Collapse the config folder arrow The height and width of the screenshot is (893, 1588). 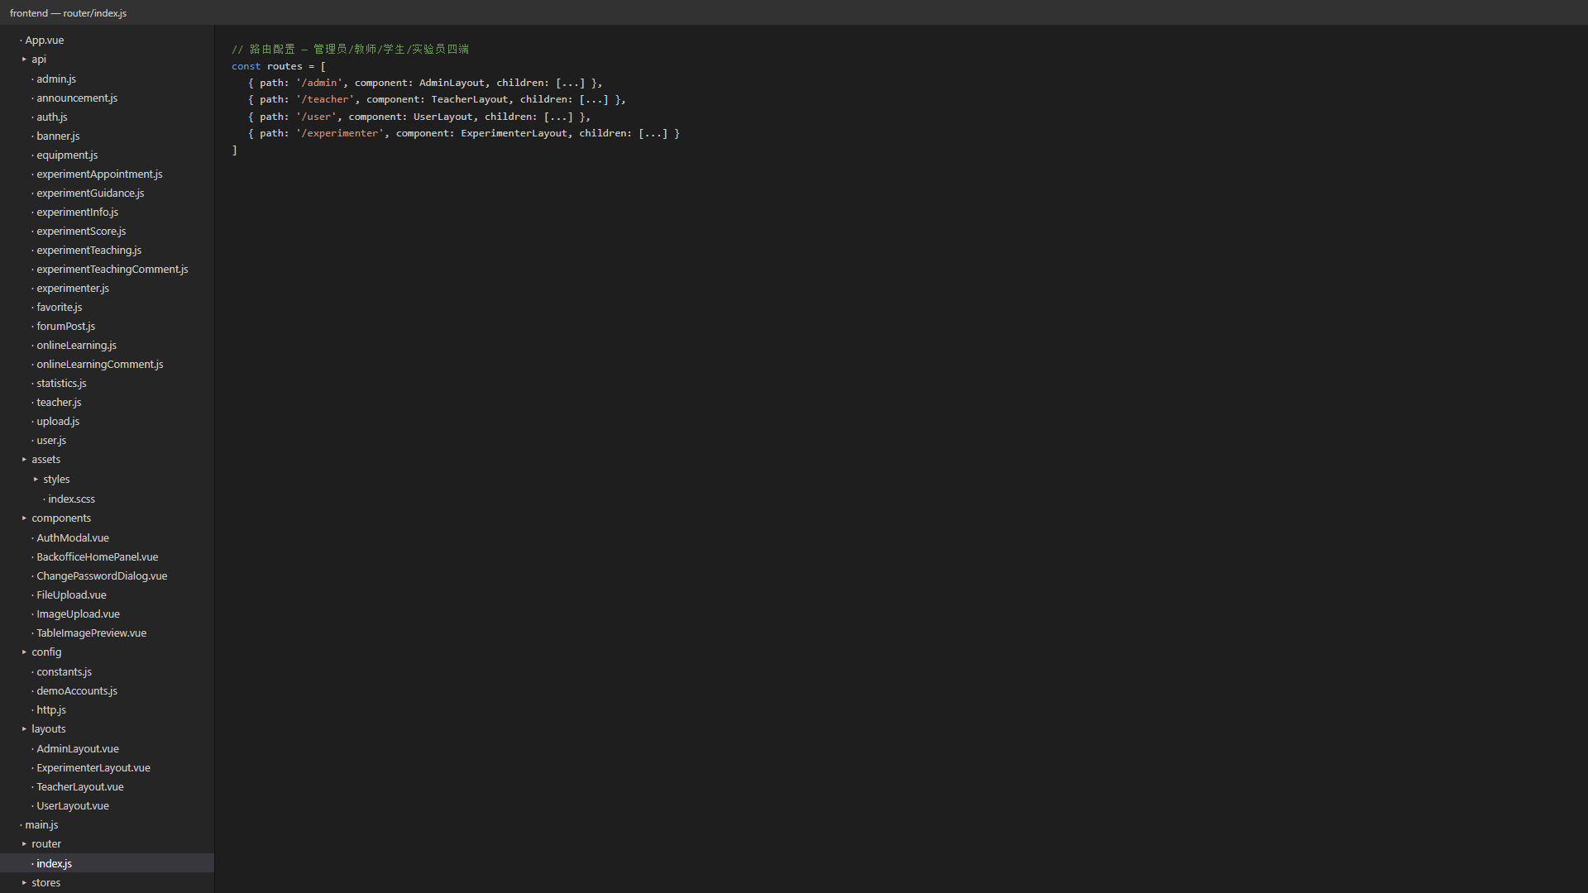click(24, 652)
